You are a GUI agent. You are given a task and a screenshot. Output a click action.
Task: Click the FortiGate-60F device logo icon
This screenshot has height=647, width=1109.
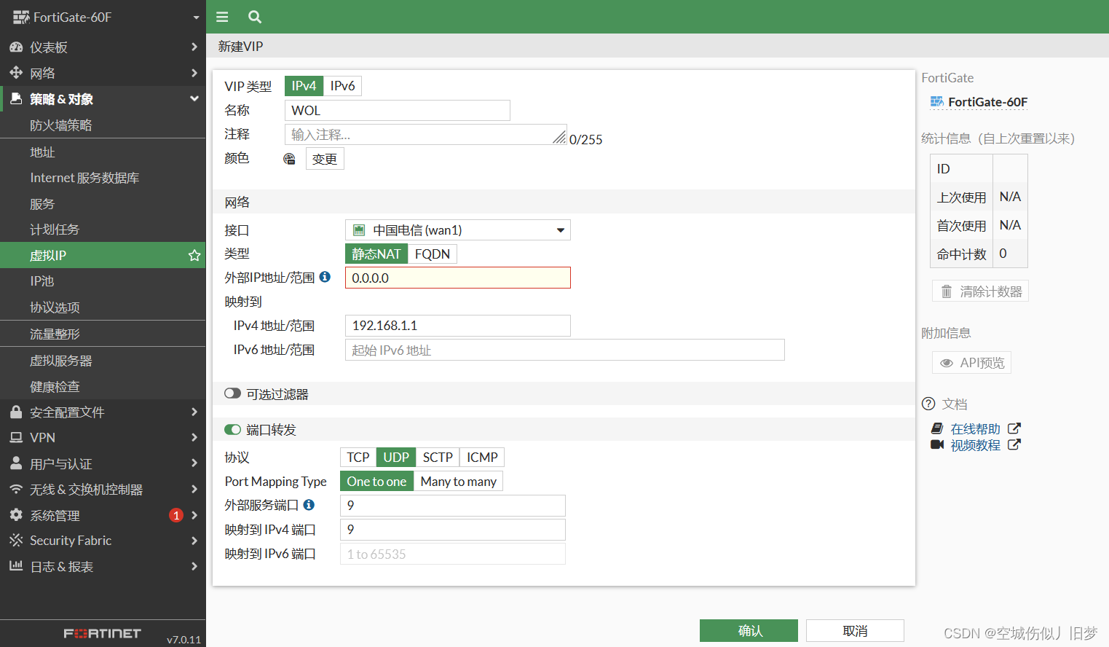pyautogui.click(x=21, y=17)
